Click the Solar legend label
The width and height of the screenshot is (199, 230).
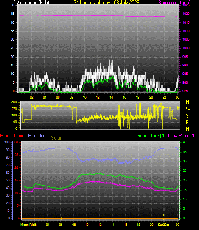[x=56, y=138]
